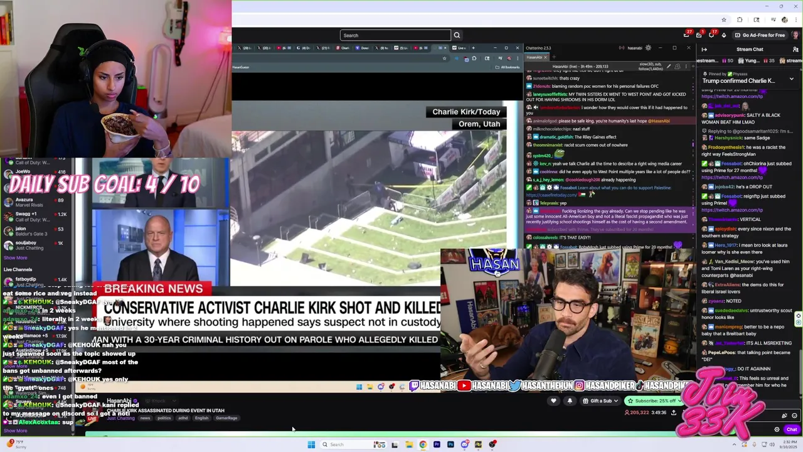Click the adhd tag
Viewport: 803px width, 452px height.
(183, 418)
